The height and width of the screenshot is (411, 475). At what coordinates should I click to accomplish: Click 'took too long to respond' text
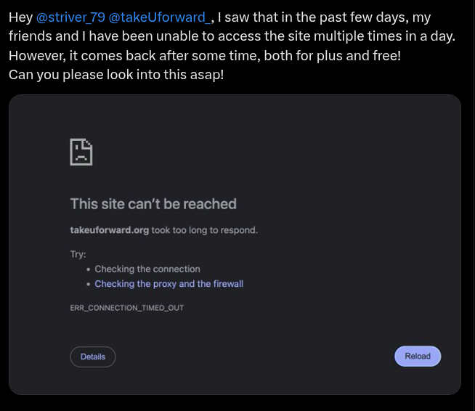coord(205,230)
